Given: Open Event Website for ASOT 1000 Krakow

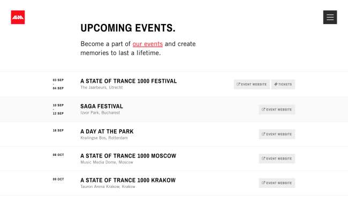Looking at the screenshot, I should click(277, 183).
